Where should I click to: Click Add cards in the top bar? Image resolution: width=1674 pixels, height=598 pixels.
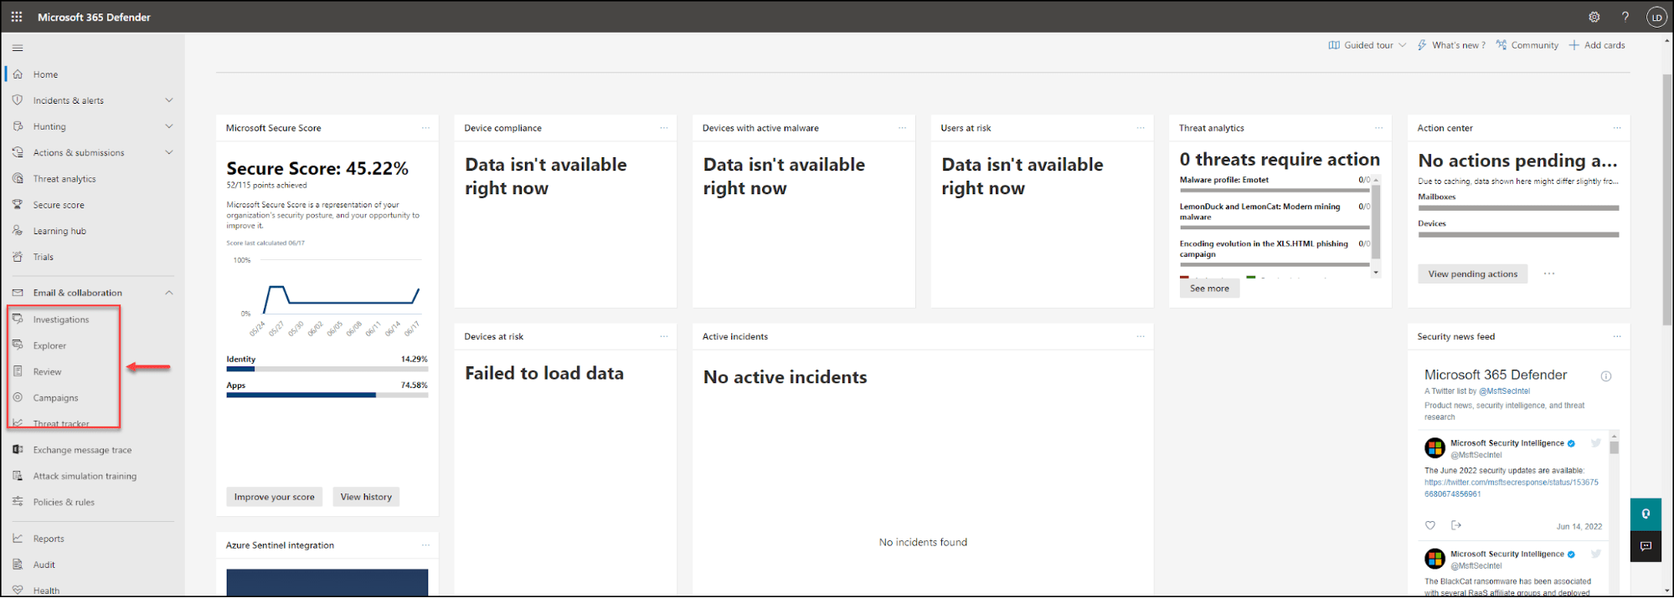[1597, 45]
